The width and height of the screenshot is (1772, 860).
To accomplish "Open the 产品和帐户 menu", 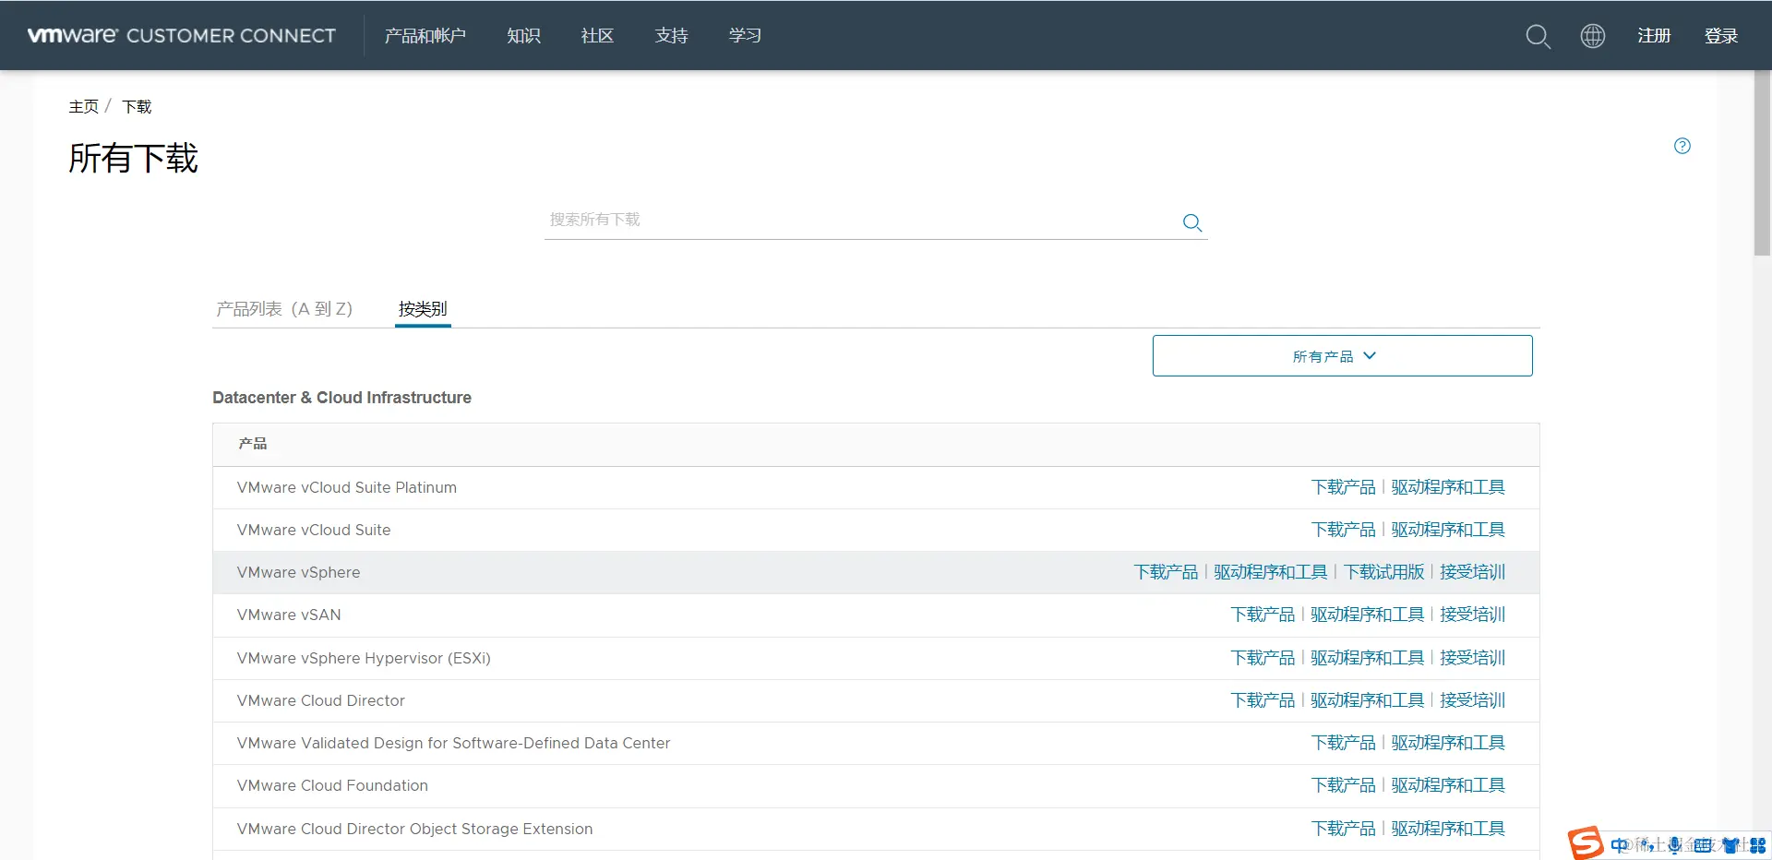I will pyautogui.click(x=425, y=35).
